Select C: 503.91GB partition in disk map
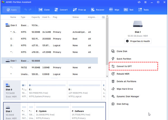 [47, 90]
